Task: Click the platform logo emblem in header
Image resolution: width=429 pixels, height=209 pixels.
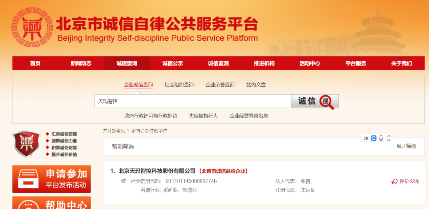Action: [x=32, y=27]
